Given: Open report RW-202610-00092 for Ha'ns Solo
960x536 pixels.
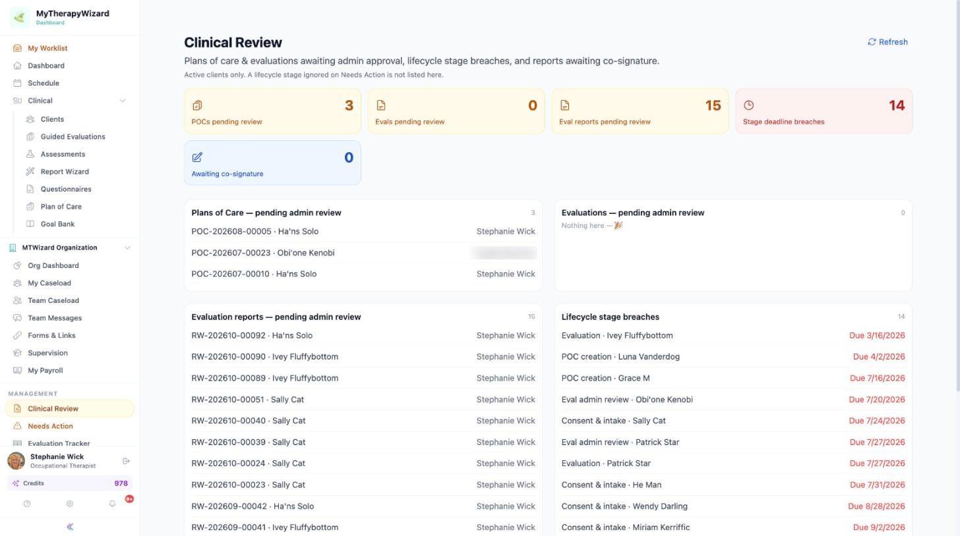Looking at the screenshot, I should click(363, 336).
